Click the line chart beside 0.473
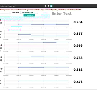This screenshot has height=94, width=97. pyautogui.click(x=38, y=83)
